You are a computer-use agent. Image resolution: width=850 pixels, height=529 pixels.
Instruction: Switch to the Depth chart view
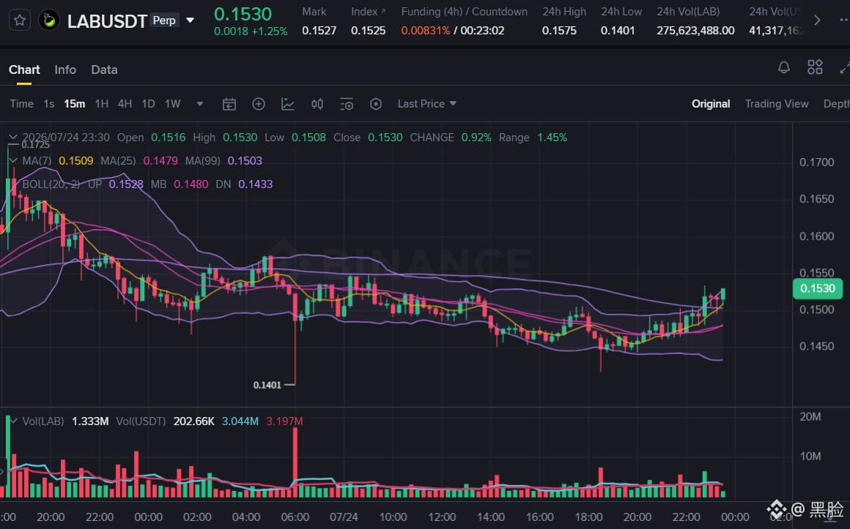[837, 104]
